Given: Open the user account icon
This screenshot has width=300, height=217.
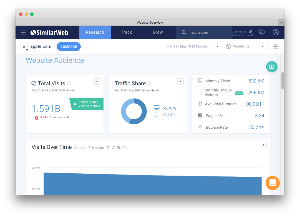Looking at the screenshot, I should (276, 32).
